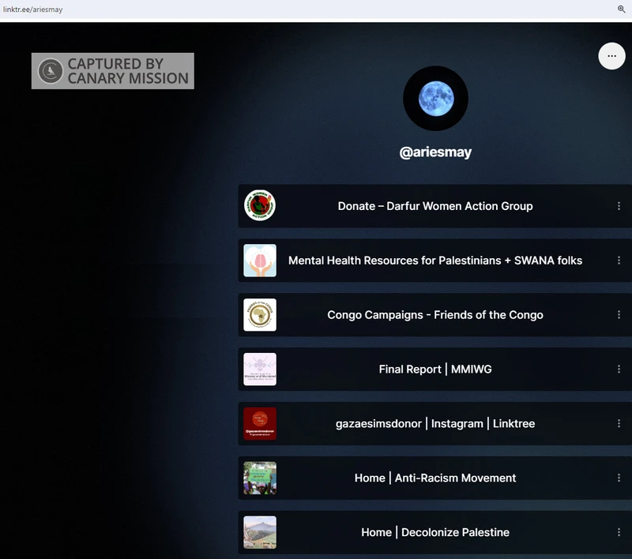632x559 pixels.
Task: Open three-dot menu beside Anti-Racism Movement
Action: pyautogui.click(x=619, y=478)
